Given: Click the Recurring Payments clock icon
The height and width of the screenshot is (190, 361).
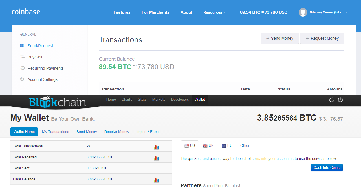Looking at the screenshot, I should pyautogui.click(x=22, y=68).
